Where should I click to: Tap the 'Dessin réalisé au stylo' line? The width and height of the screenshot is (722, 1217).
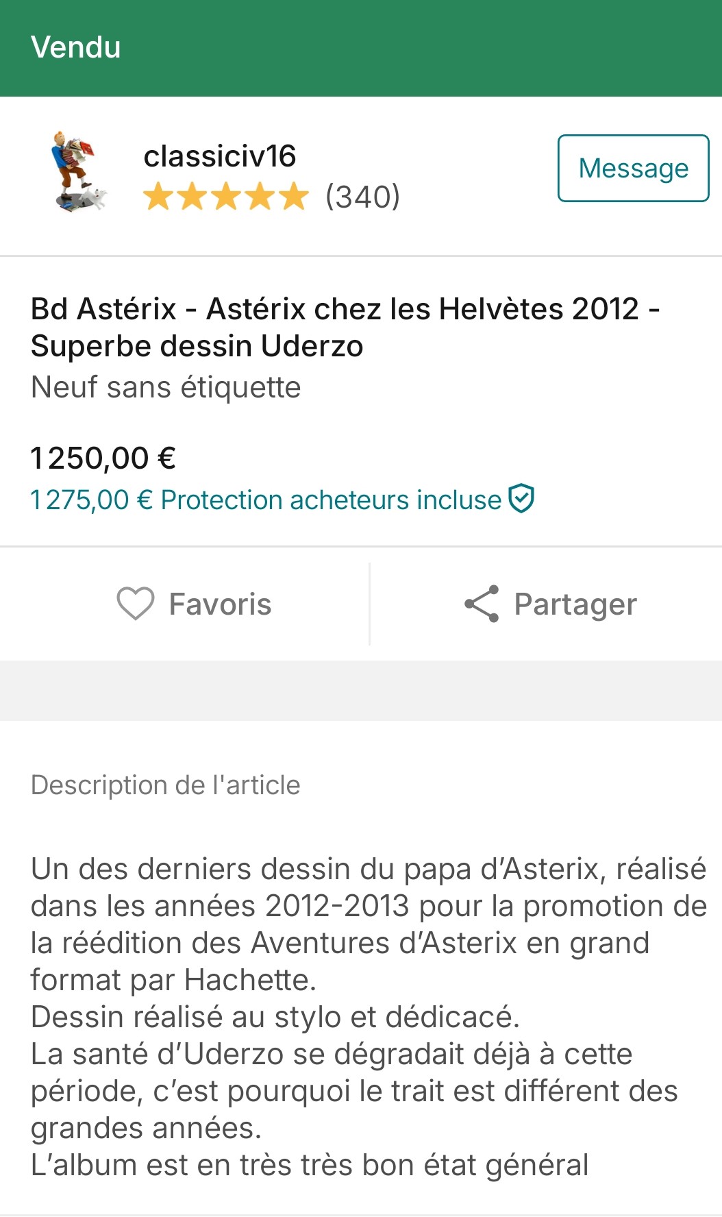pos(275,1017)
